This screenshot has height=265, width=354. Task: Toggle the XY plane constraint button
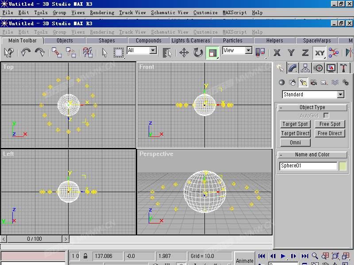pos(319,53)
